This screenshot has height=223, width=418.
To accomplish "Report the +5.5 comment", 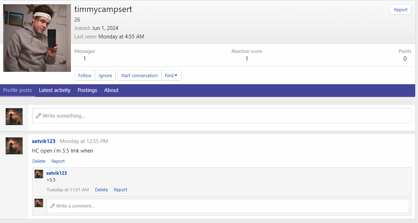I will (120, 190).
